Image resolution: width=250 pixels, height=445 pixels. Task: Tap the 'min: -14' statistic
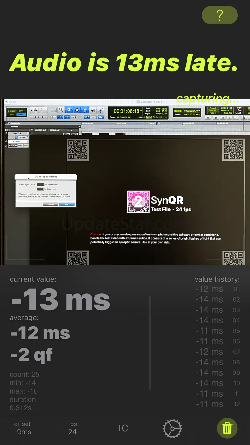(22, 383)
